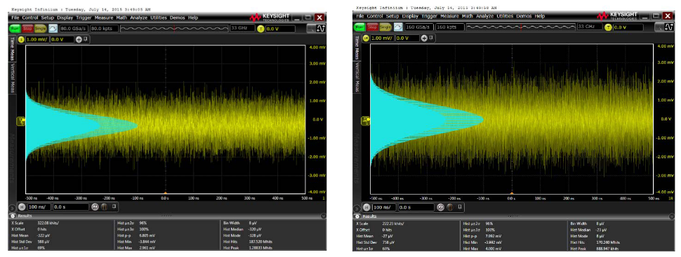Click 1.00 mV/ vertical scale in left window

coord(37,39)
